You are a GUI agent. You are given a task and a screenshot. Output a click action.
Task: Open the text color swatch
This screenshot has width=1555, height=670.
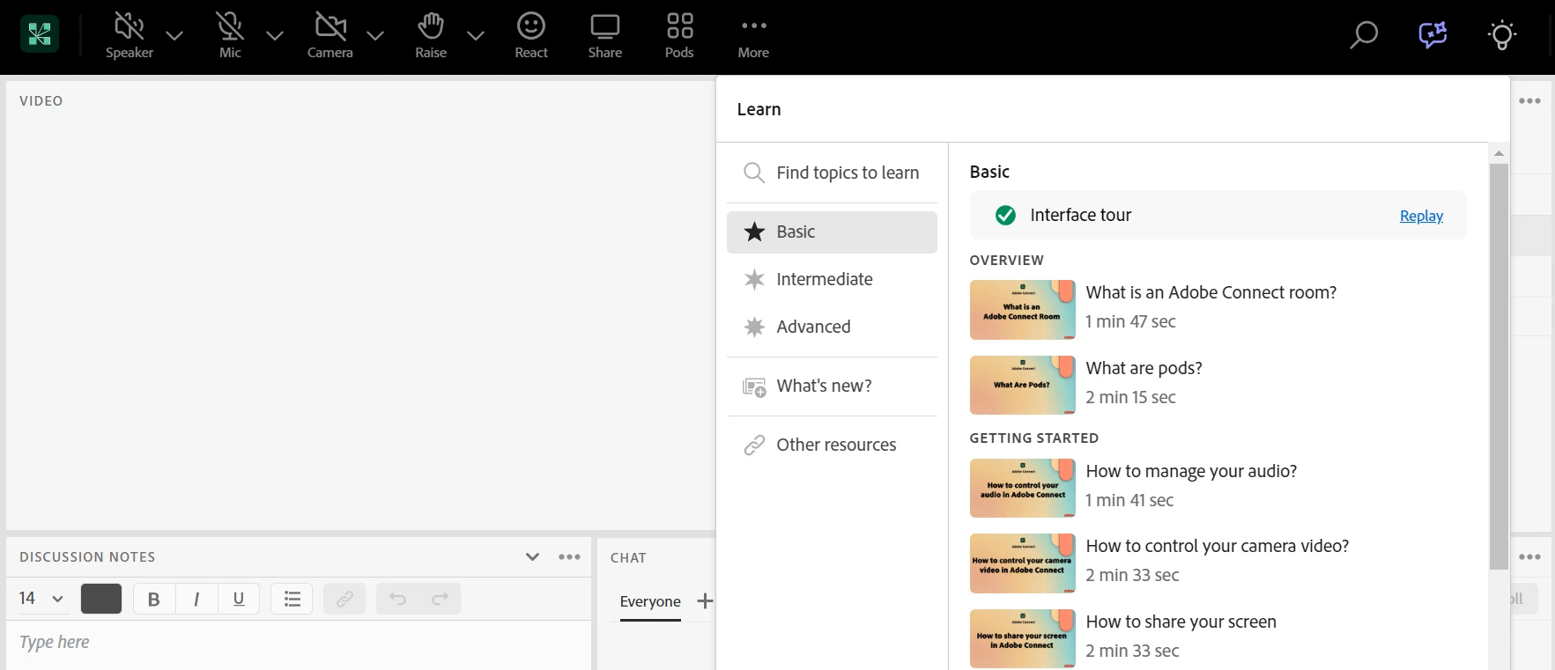click(101, 599)
